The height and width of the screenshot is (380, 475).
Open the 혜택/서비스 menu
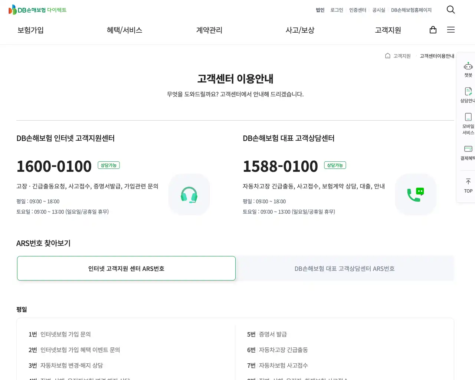click(124, 30)
